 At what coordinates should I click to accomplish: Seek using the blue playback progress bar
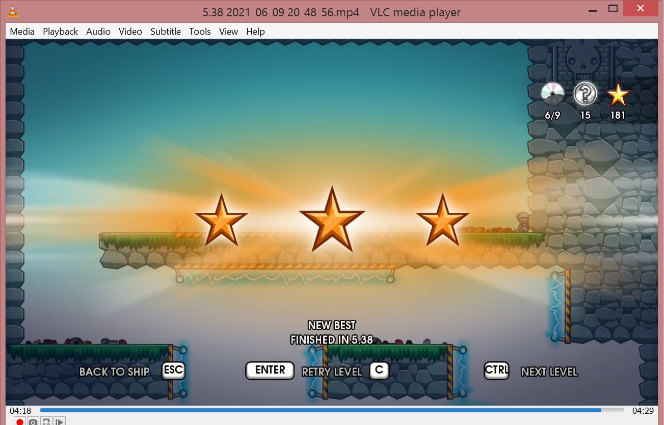332,410
